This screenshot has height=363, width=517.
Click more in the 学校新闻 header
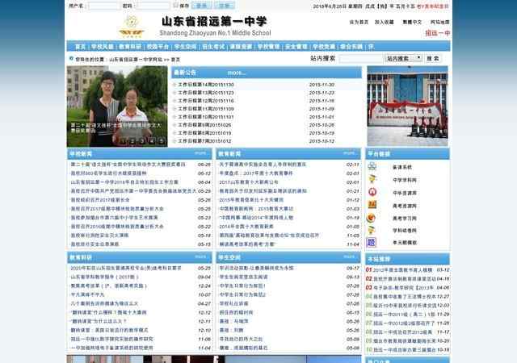(x=200, y=153)
